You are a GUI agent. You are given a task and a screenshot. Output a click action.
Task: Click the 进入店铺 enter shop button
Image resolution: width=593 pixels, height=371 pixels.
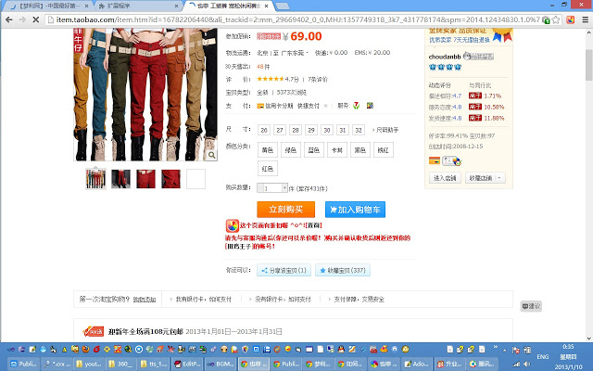(x=445, y=177)
